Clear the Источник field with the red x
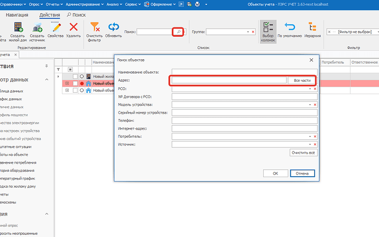This screenshot has height=237, width=379. tap(315, 145)
